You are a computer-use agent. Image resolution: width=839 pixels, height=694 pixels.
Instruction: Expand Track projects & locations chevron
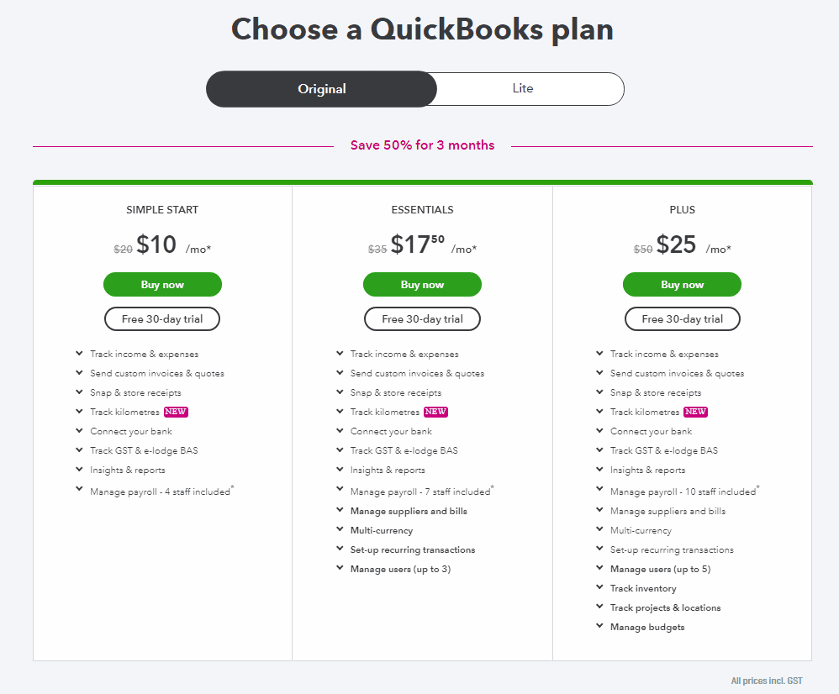pos(599,607)
